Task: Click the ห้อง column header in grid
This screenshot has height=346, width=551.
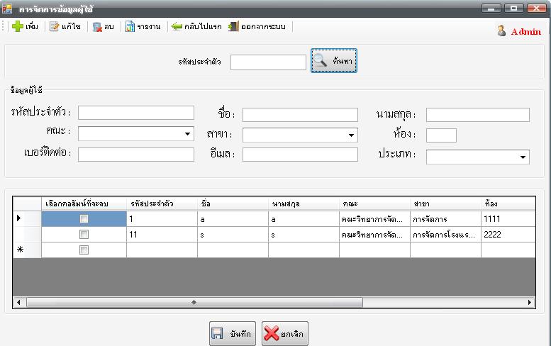Action: click(508, 203)
